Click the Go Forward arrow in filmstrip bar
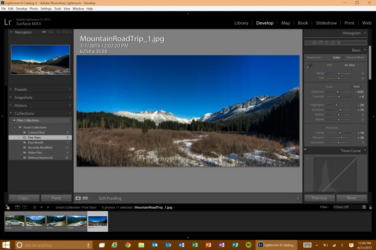 point(48,207)
